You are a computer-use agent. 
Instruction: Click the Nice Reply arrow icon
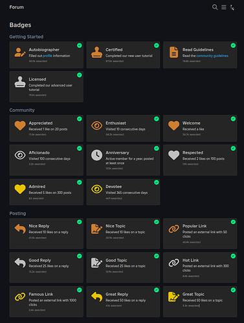pyautogui.click(x=20, y=229)
